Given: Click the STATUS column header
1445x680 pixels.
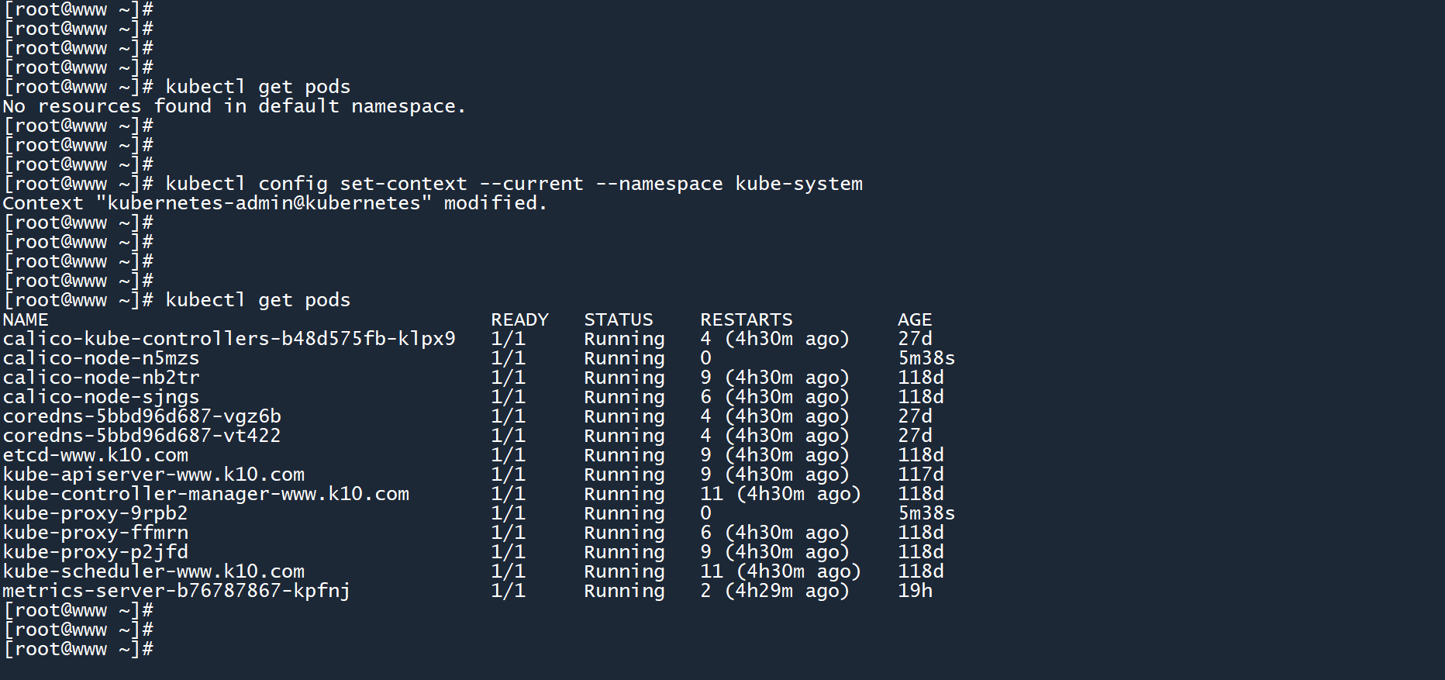Looking at the screenshot, I should tap(618, 319).
